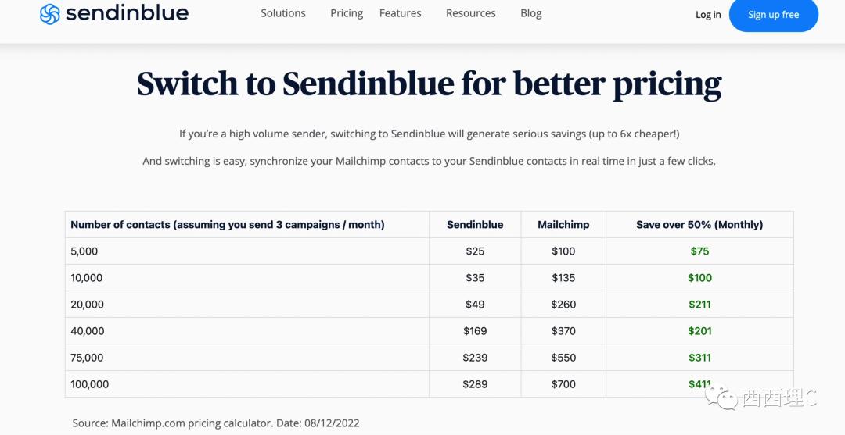Click the WeChat watermark icon
Image resolution: width=845 pixels, height=435 pixels.
pos(721,398)
